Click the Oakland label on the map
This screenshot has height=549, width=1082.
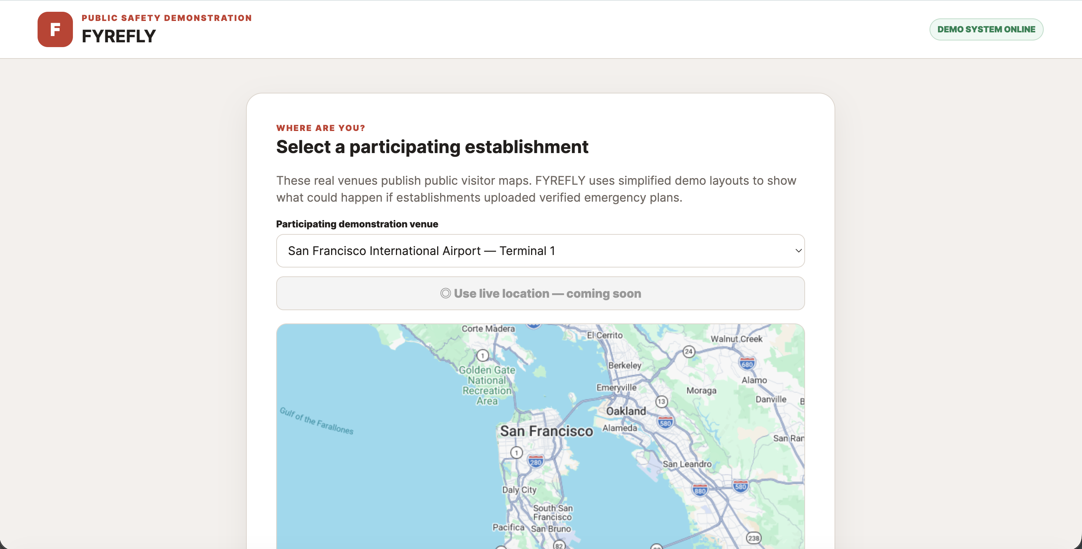click(x=626, y=411)
